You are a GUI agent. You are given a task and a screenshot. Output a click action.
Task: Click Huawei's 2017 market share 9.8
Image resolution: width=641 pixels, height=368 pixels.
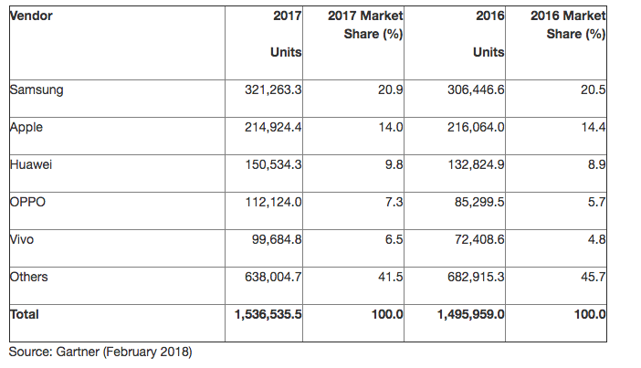coord(394,165)
